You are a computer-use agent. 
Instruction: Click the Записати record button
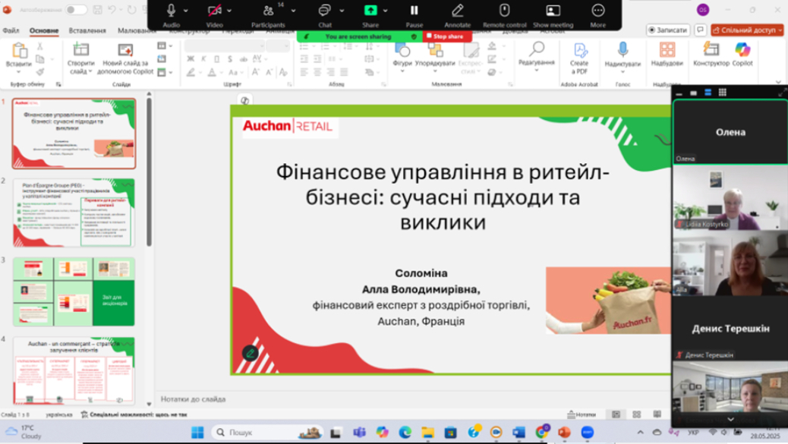[667, 30]
